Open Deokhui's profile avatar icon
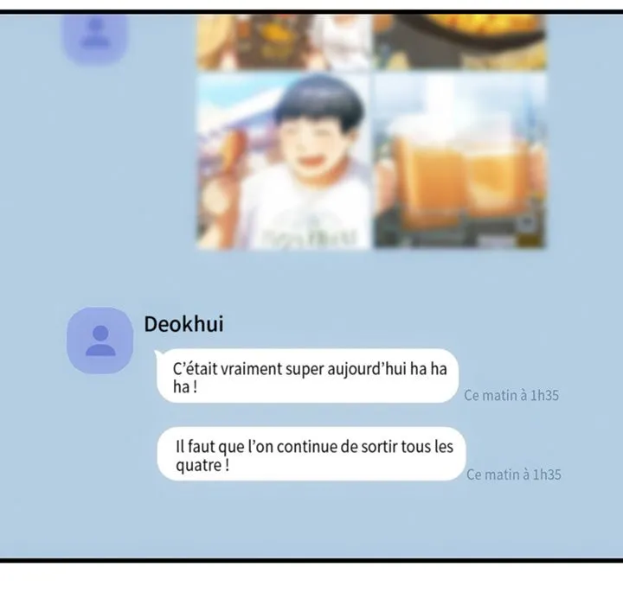623x605 pixels. [100, 341]
